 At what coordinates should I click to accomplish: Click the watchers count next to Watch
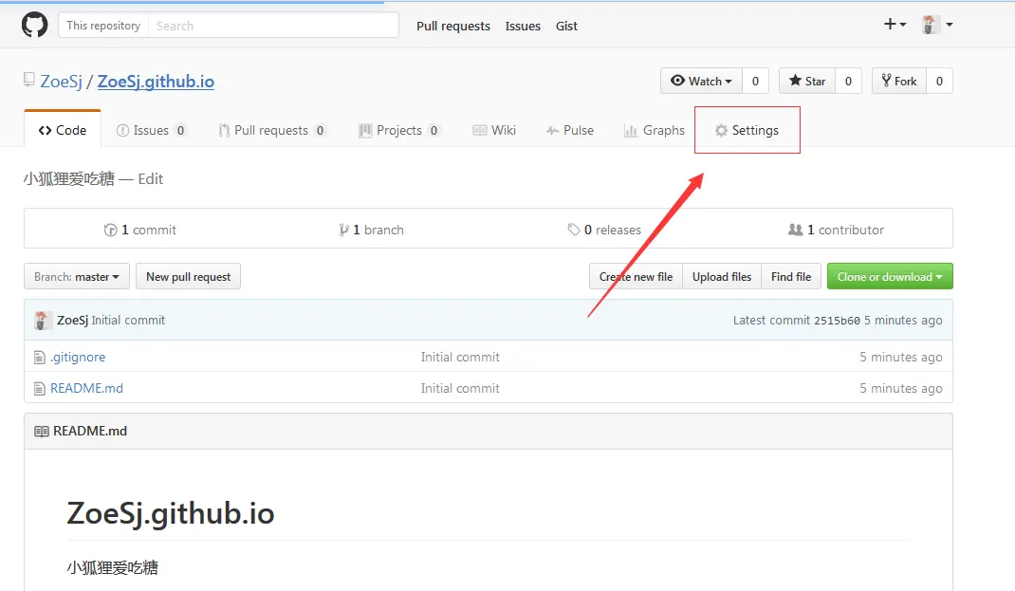tap(755, 81)
